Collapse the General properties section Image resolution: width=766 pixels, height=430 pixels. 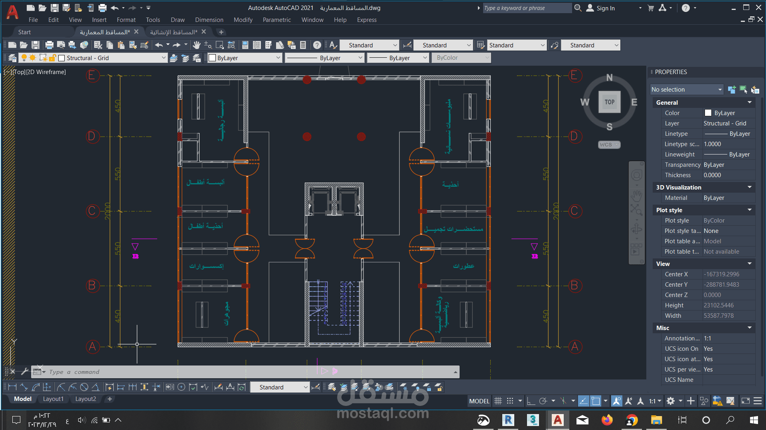pyautogui.click(x=750, y=103)
